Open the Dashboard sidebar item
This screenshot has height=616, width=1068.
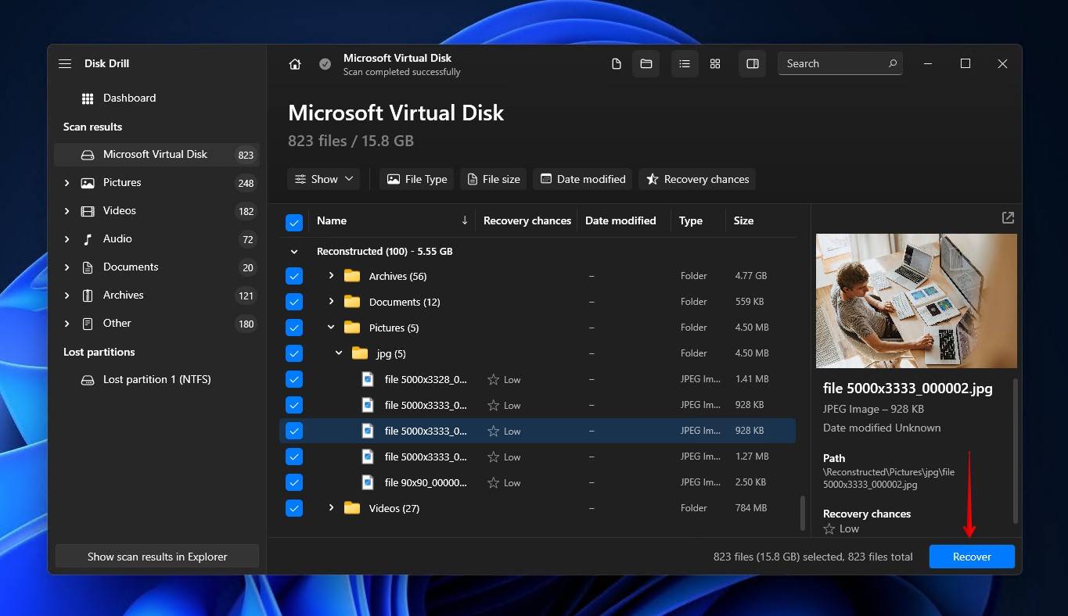156,98
